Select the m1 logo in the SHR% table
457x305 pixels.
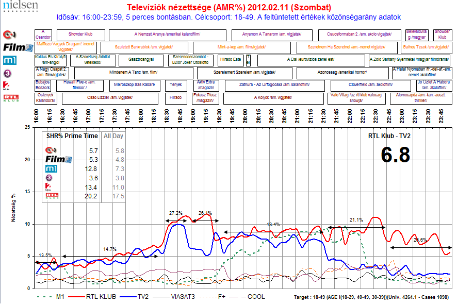51,168
